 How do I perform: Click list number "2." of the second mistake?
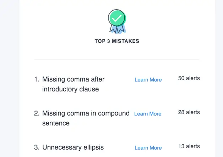coord(37,113)
